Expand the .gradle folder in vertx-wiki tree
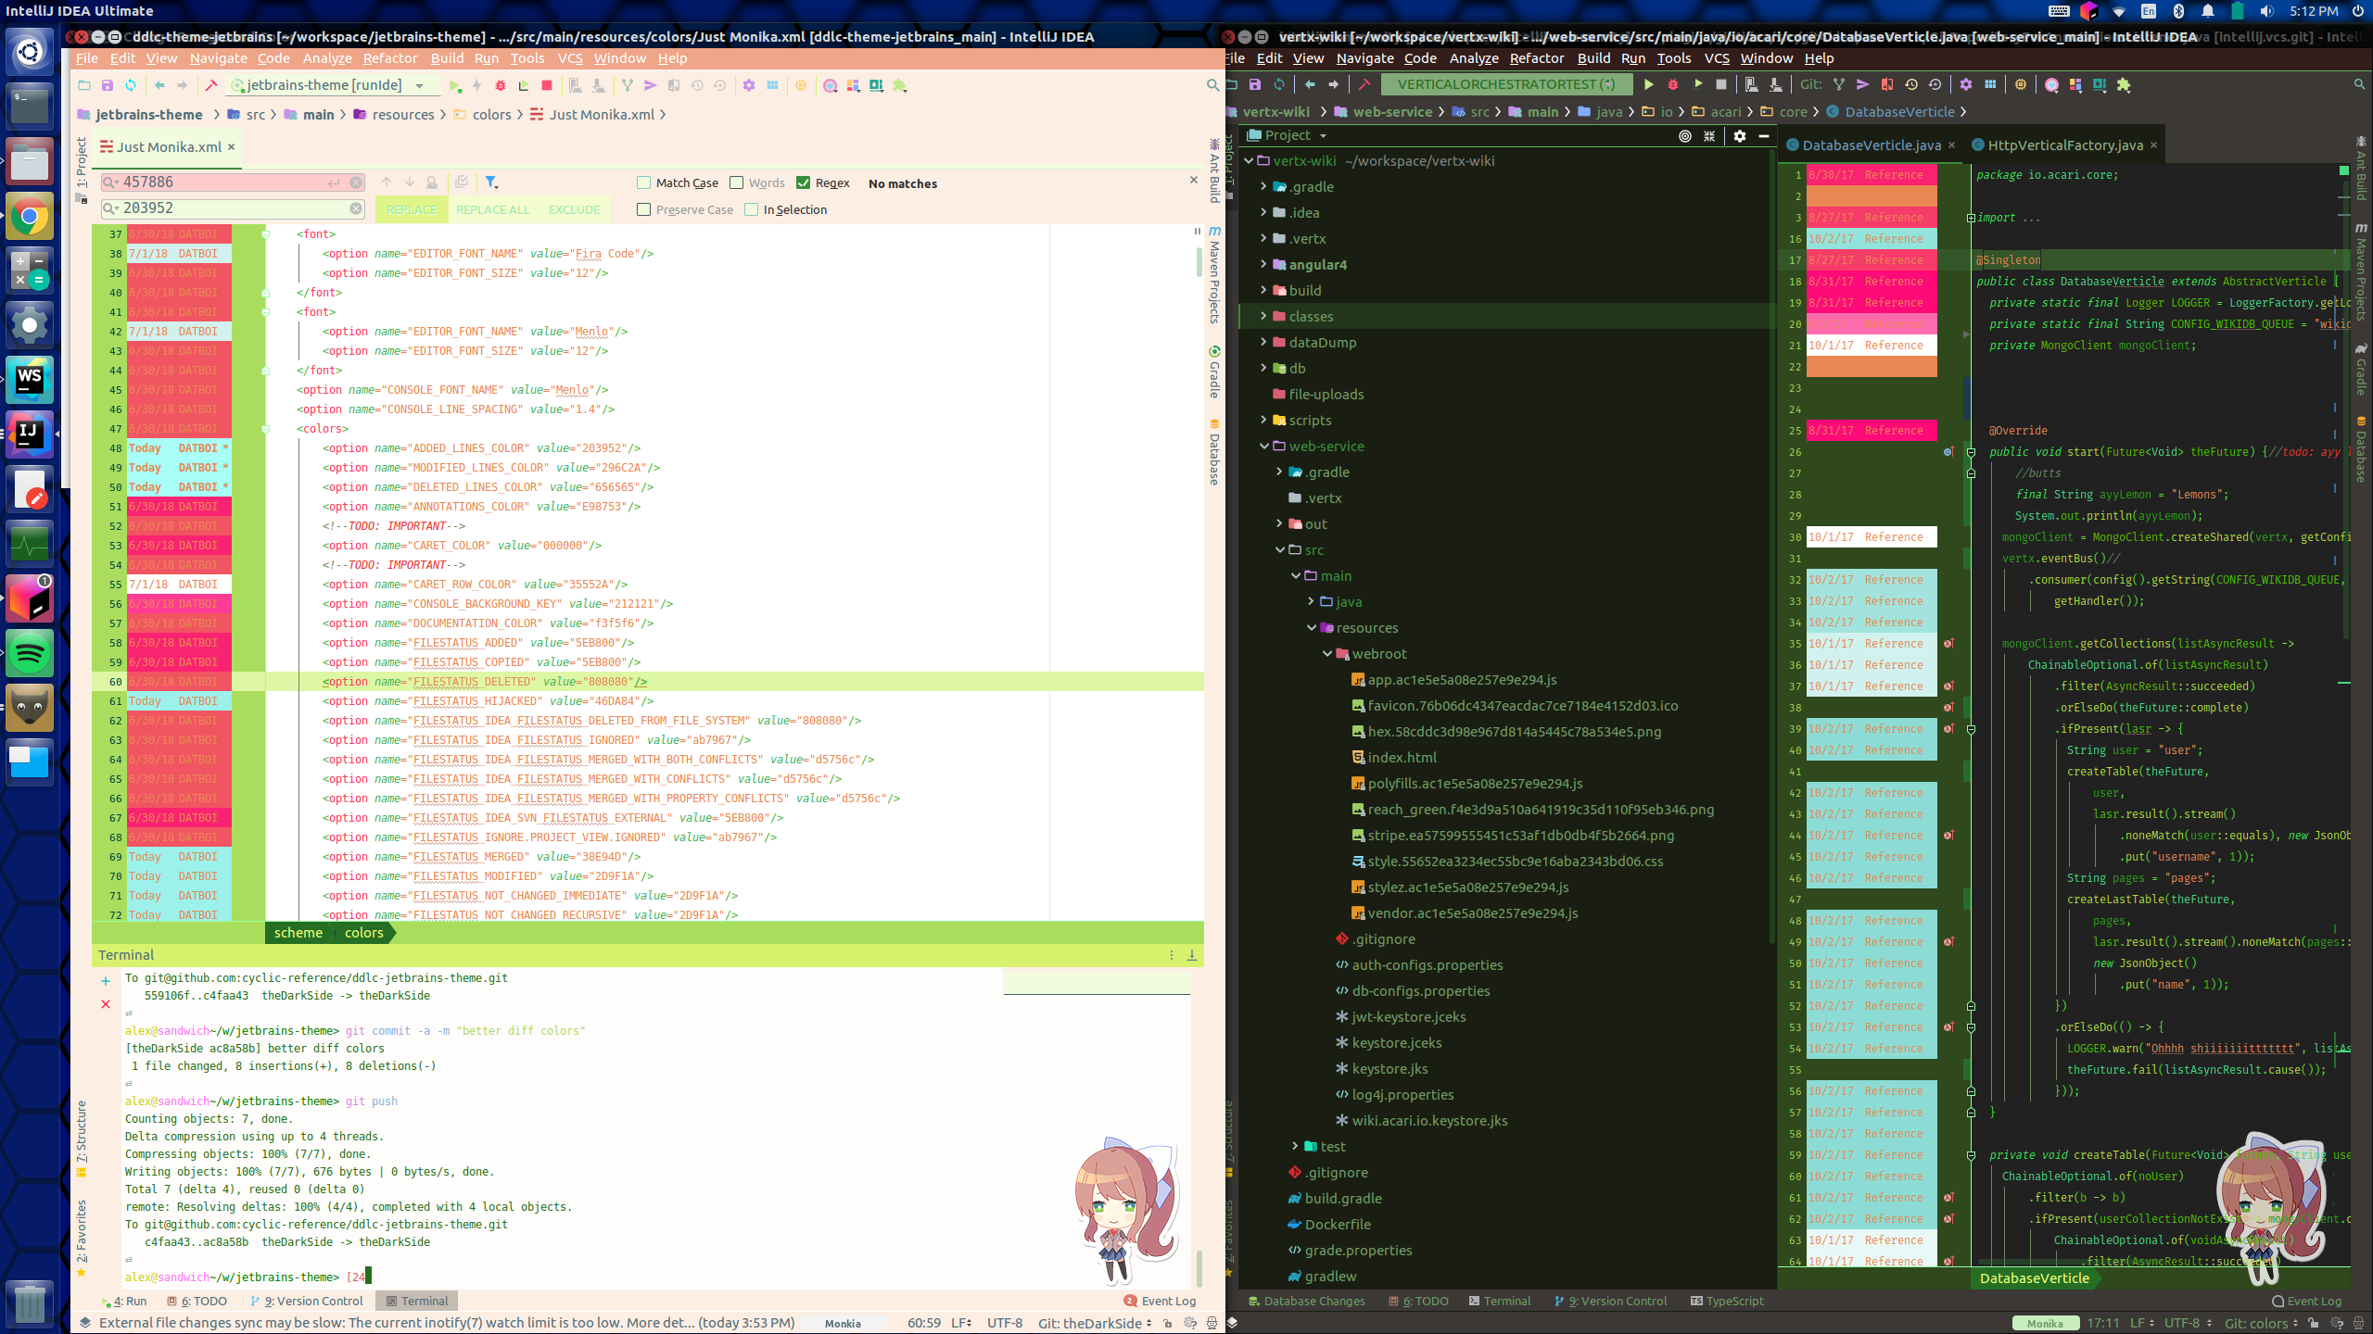 click(1263, 186)
